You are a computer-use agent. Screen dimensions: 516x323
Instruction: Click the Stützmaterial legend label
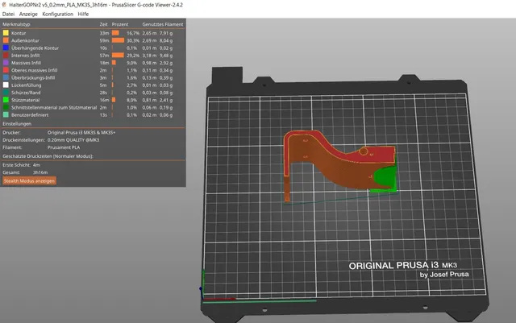tap(25, 101)
